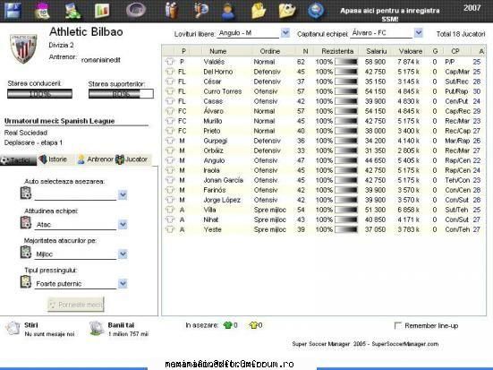The height and width of the screenshot is (370, 493).
Task: Open the Lovituri libere dropdown arrow
Action: click(285, 33)
